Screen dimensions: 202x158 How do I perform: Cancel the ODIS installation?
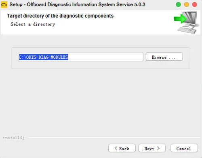pos(184,148)
